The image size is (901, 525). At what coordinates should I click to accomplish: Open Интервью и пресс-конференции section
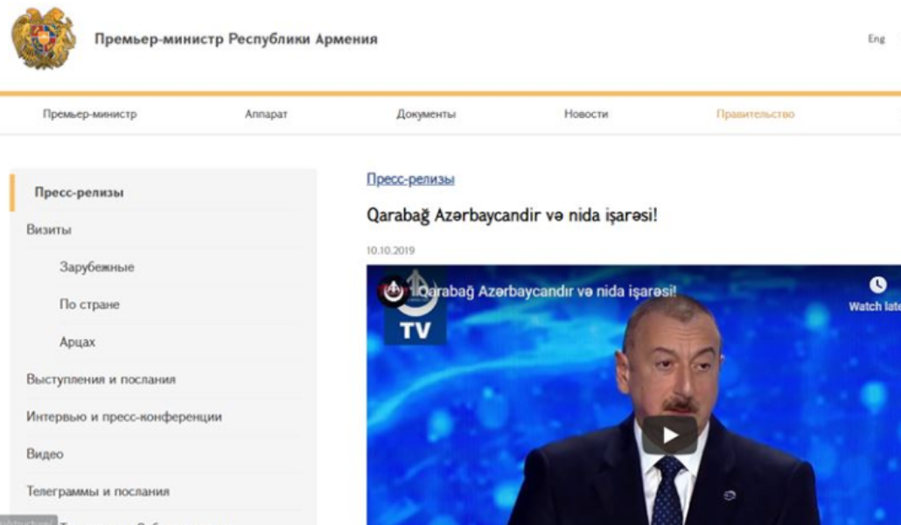pos(123,416)
